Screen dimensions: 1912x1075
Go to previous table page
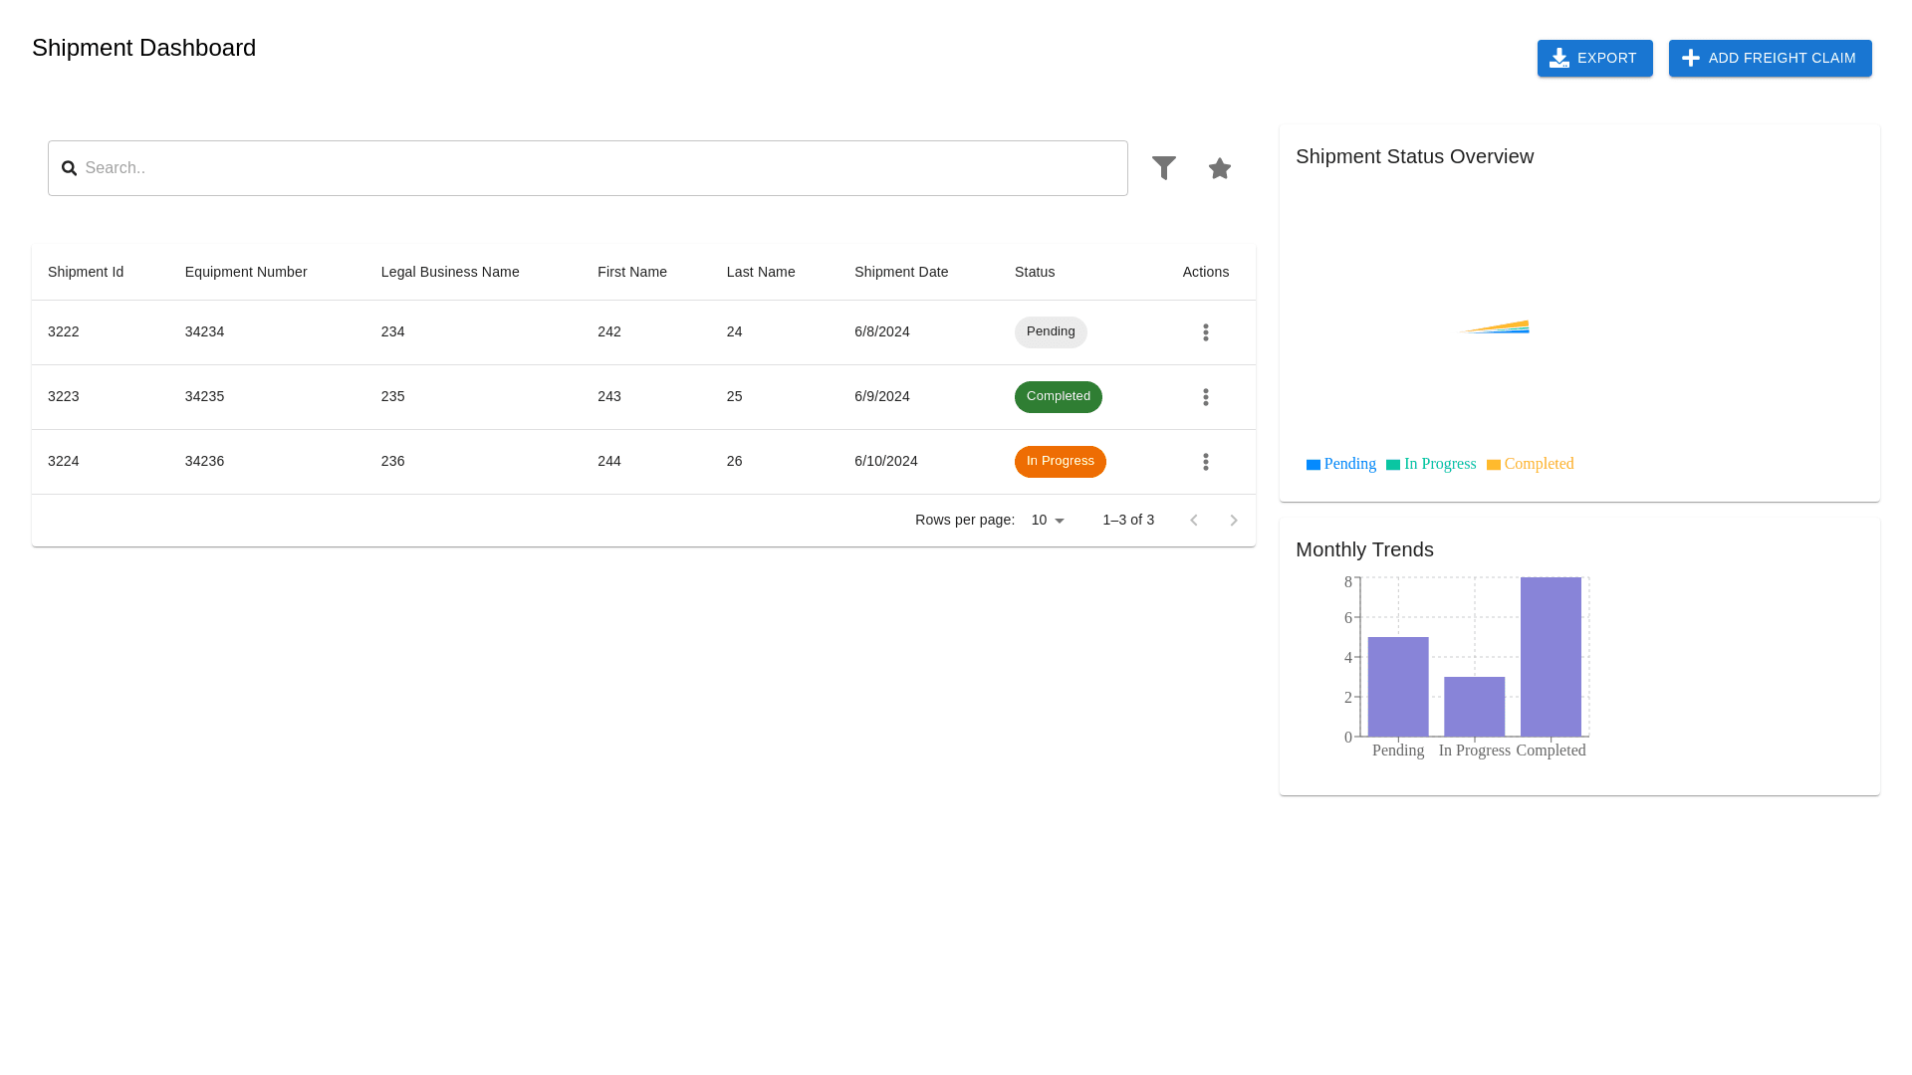[x=1193, y=521]
